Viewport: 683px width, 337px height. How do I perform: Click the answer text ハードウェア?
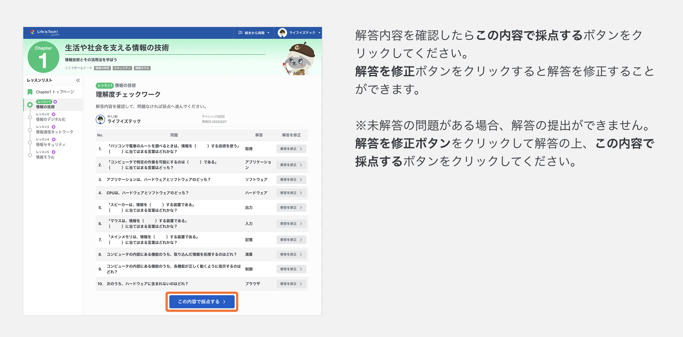coord(256,193)
